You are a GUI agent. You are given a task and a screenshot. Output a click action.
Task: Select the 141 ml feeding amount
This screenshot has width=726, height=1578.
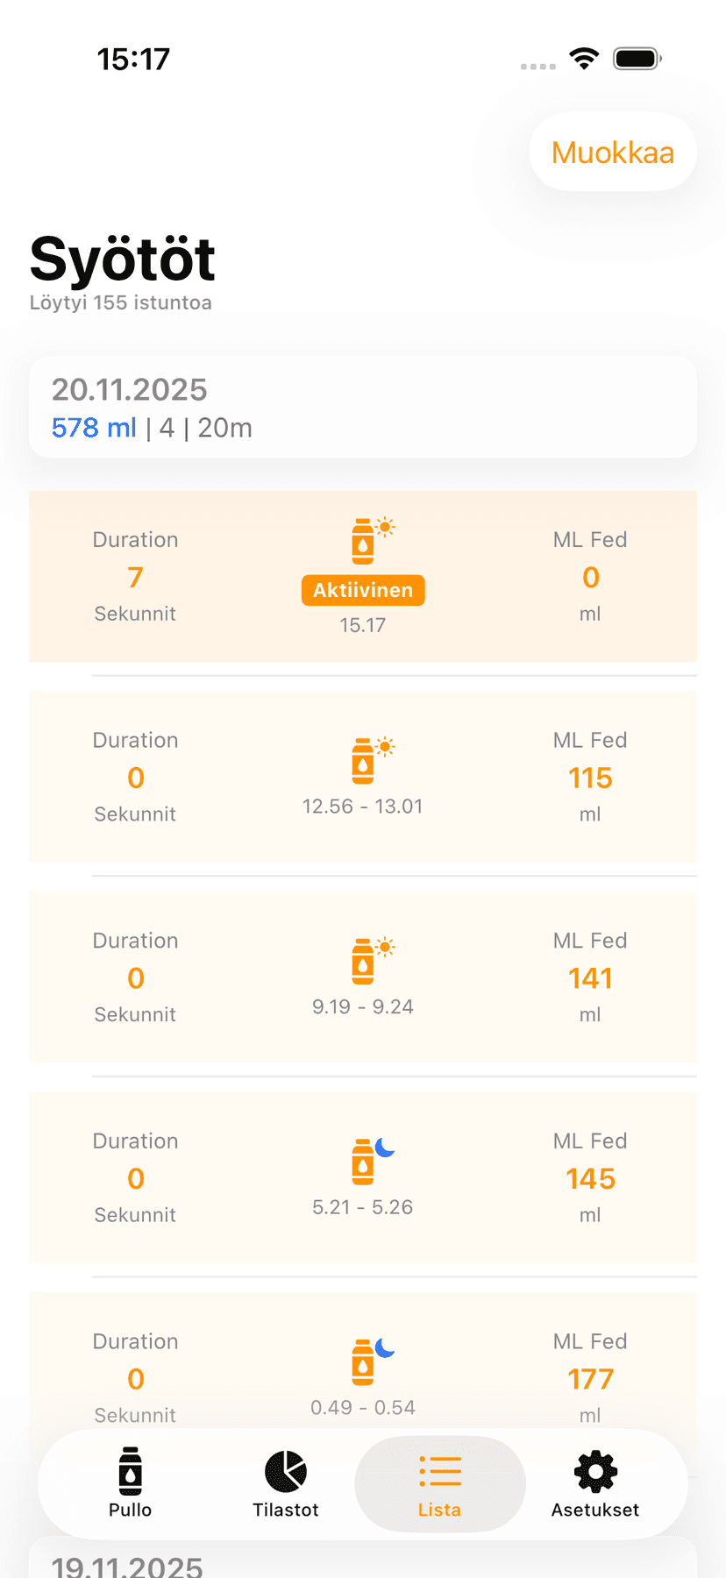[590, 978]
